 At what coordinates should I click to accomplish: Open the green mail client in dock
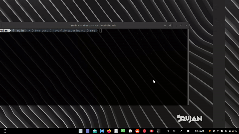pos(95,131)
